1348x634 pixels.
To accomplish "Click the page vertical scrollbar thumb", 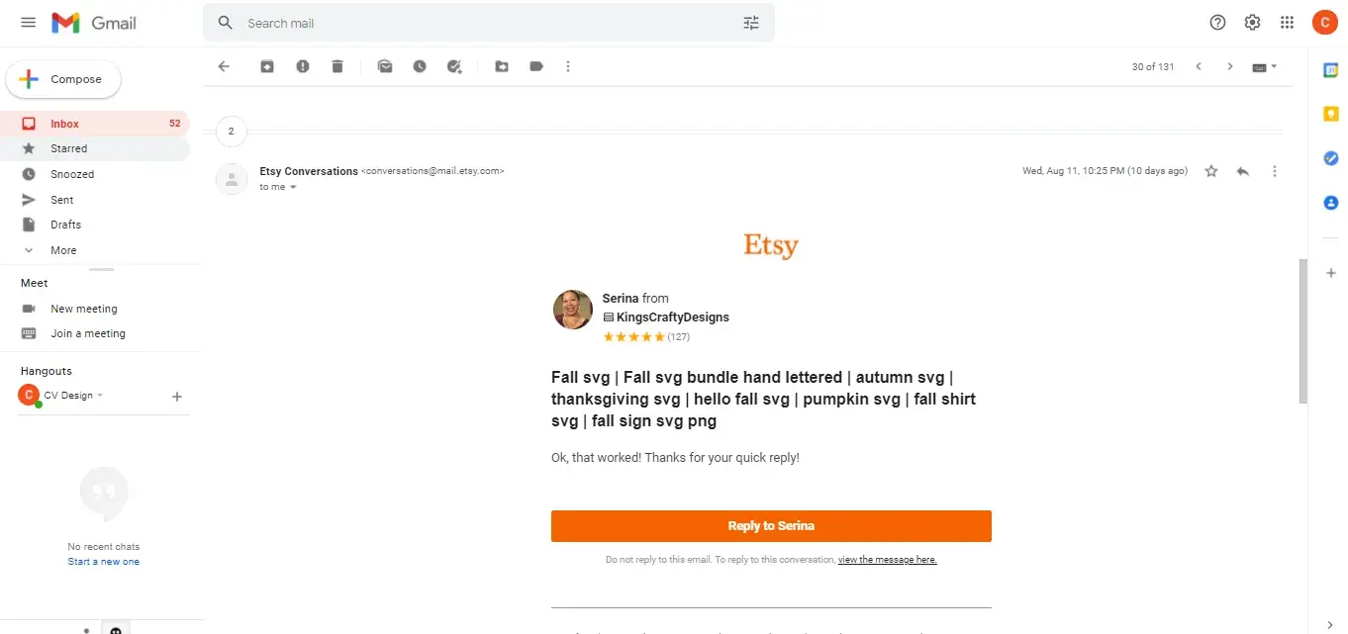I will pos(1302,331).
